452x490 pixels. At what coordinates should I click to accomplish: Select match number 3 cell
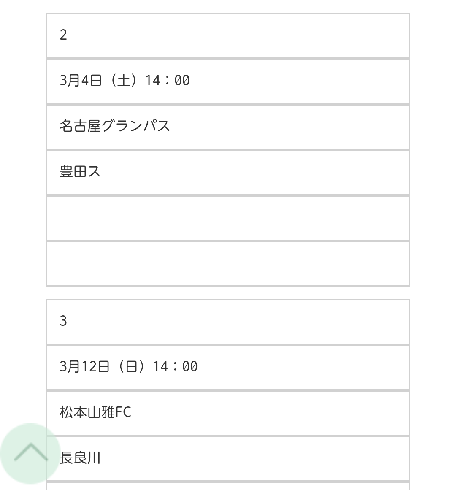pos(228,322)
